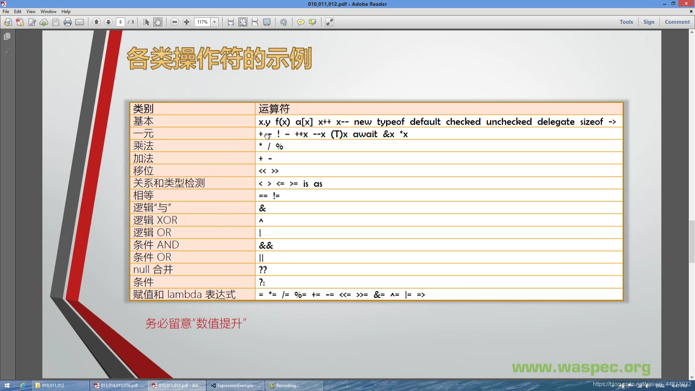Switch to ExpressionExample taskbar window
The width and height of the screenshot is (695, 391).
tap(236, 386)
